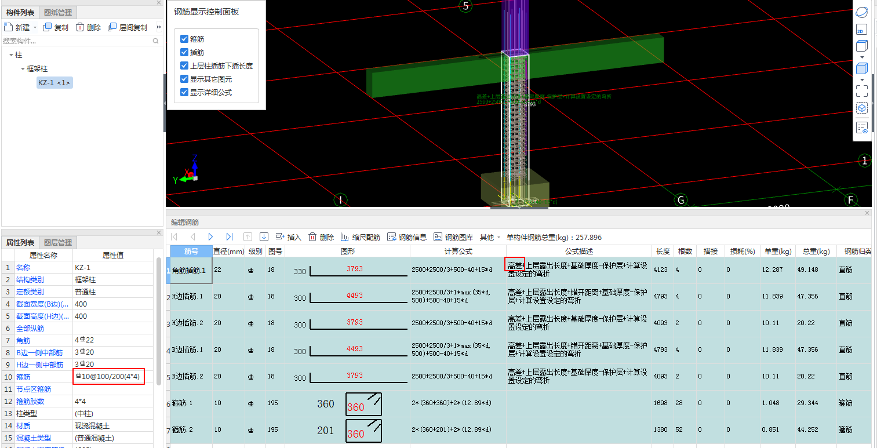This screenshot has height=448, width=877.
Task: Click the dashed box with cube icon
Action: pyautogui.click(x=862, y=108)
